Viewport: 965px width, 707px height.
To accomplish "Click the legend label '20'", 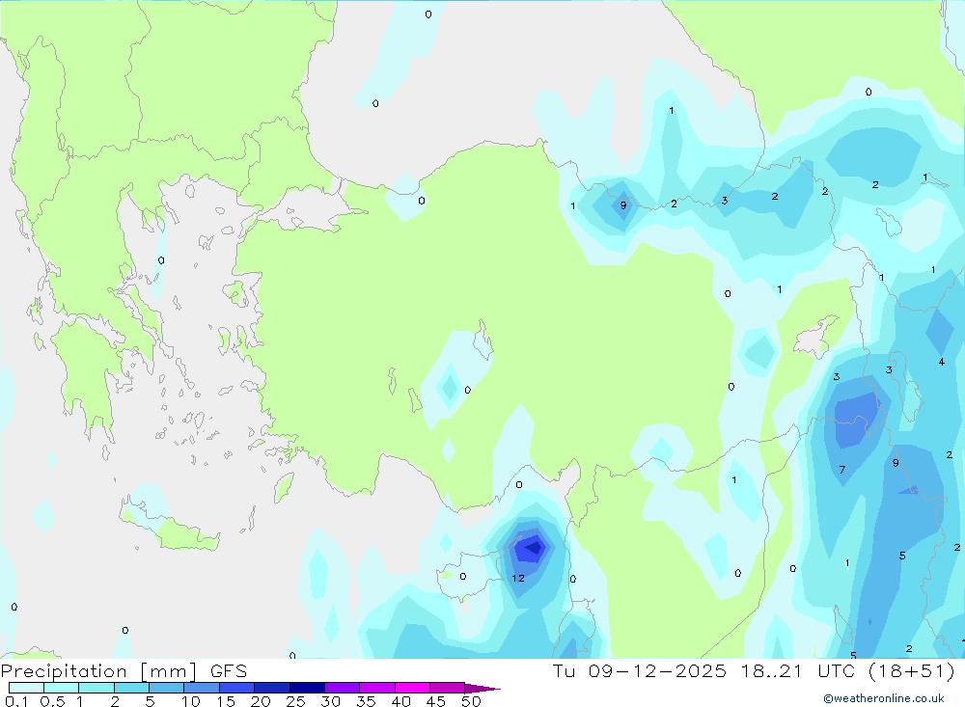I will [x=261, y=701].
